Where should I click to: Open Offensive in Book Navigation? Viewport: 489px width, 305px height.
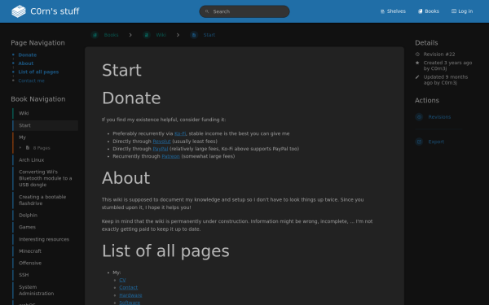tap(45, 264)
